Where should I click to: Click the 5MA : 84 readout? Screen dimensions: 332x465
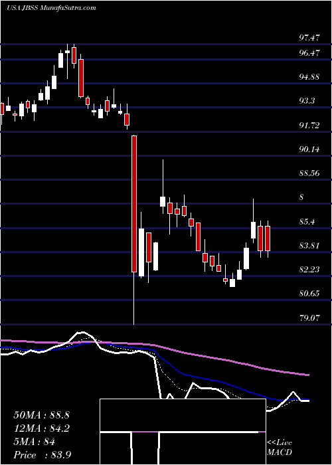34,442
